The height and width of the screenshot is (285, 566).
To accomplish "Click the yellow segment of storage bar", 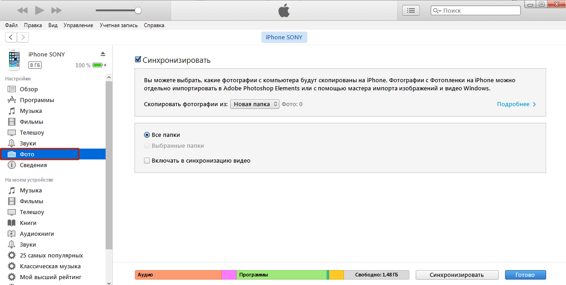I will 336,275.
